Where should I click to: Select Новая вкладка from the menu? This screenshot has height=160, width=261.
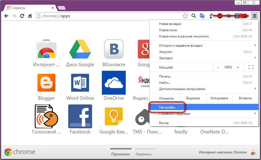coord(204,24)
